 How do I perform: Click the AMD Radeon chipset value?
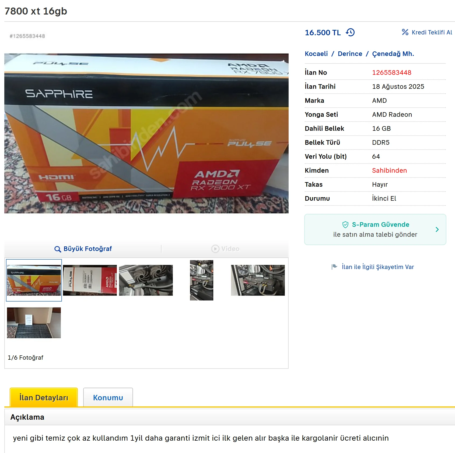pos(392,115)
